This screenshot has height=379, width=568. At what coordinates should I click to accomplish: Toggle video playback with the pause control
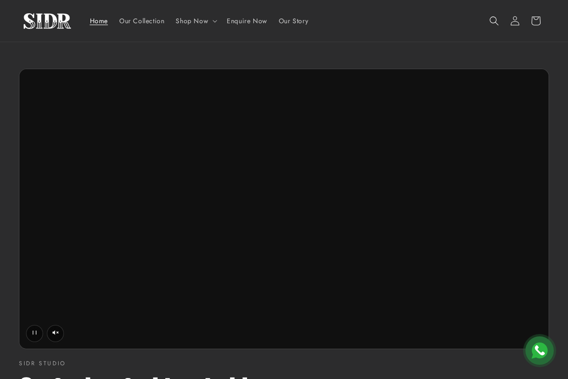click(35, 334)
